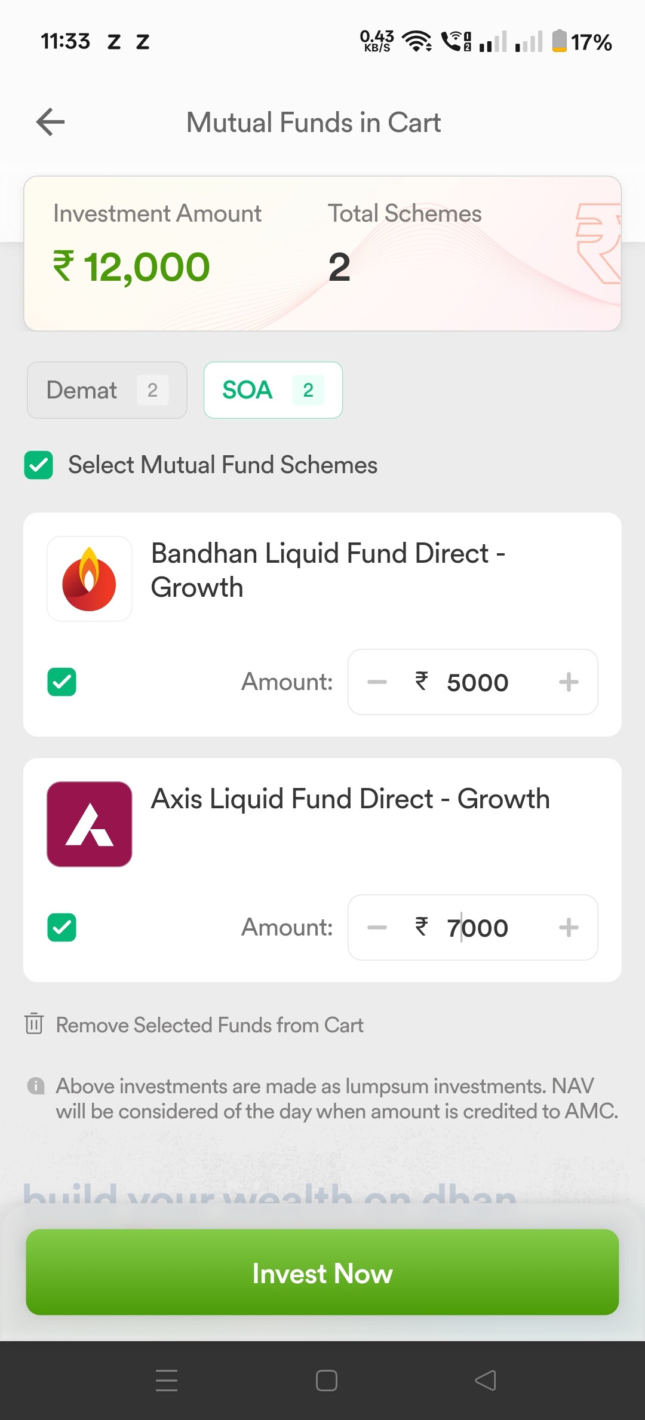
Task: Tap the Android home navigation button
Action: point(326,1381)
